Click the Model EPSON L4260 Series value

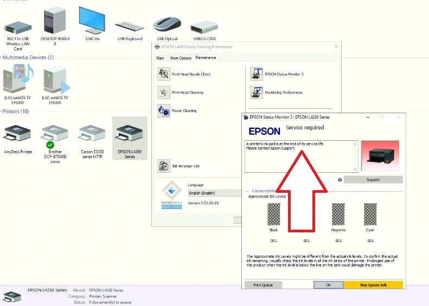pos(106,290)
